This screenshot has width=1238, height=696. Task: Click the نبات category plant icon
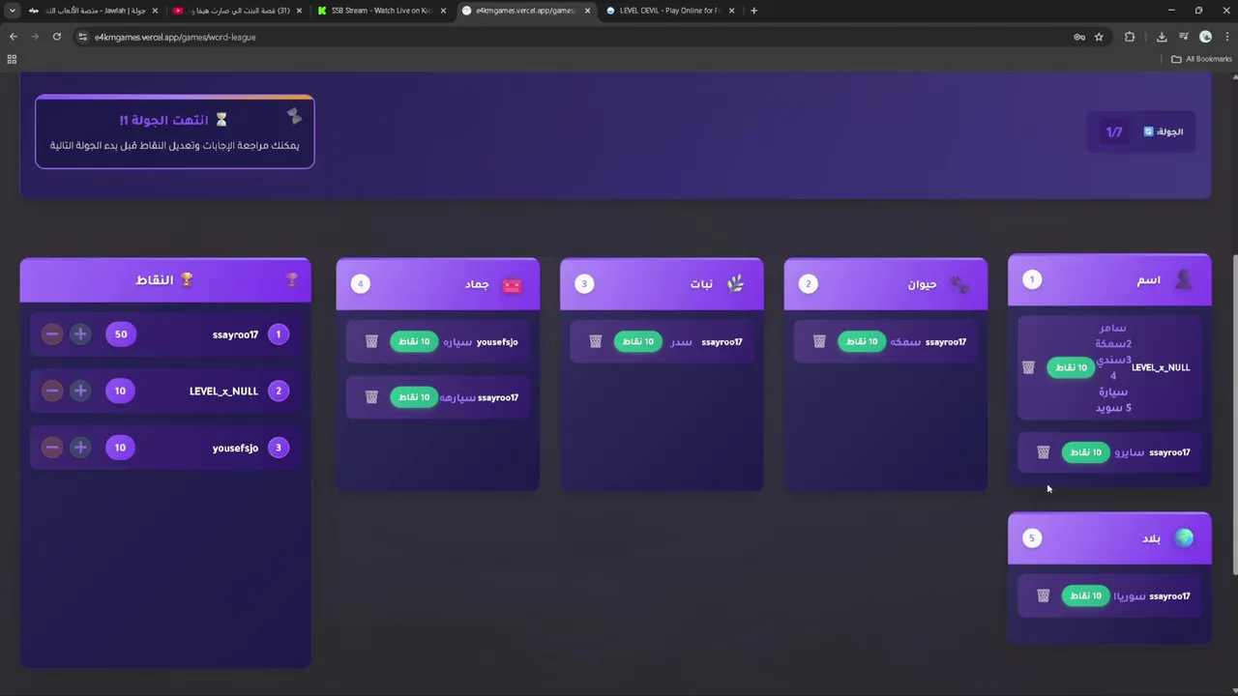point(736,283)
